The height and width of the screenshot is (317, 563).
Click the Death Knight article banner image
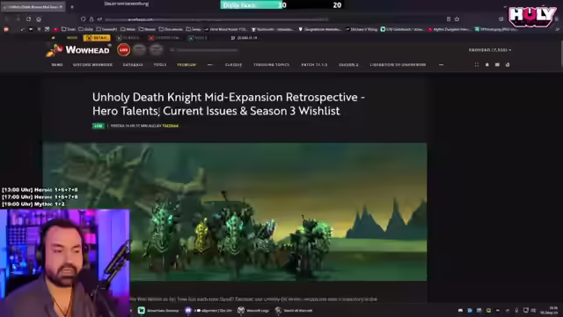235,211
